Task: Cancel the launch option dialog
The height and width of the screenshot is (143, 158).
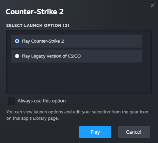Action: tap(134, 132)
